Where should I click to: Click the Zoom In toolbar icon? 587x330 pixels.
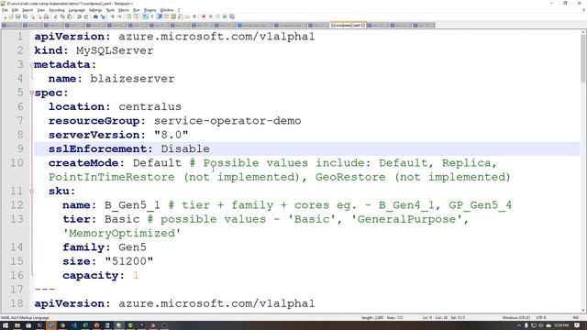pyautogui.click(x=113, y=16)
